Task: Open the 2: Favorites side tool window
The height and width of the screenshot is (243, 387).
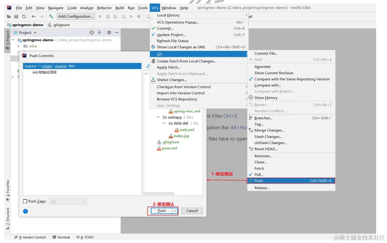Action: pyautogui.click(x=8, y=191)
